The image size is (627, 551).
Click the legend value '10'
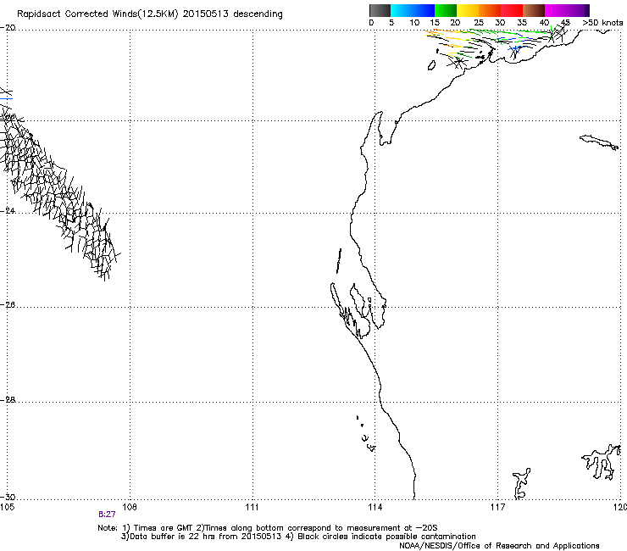point(414,23)
